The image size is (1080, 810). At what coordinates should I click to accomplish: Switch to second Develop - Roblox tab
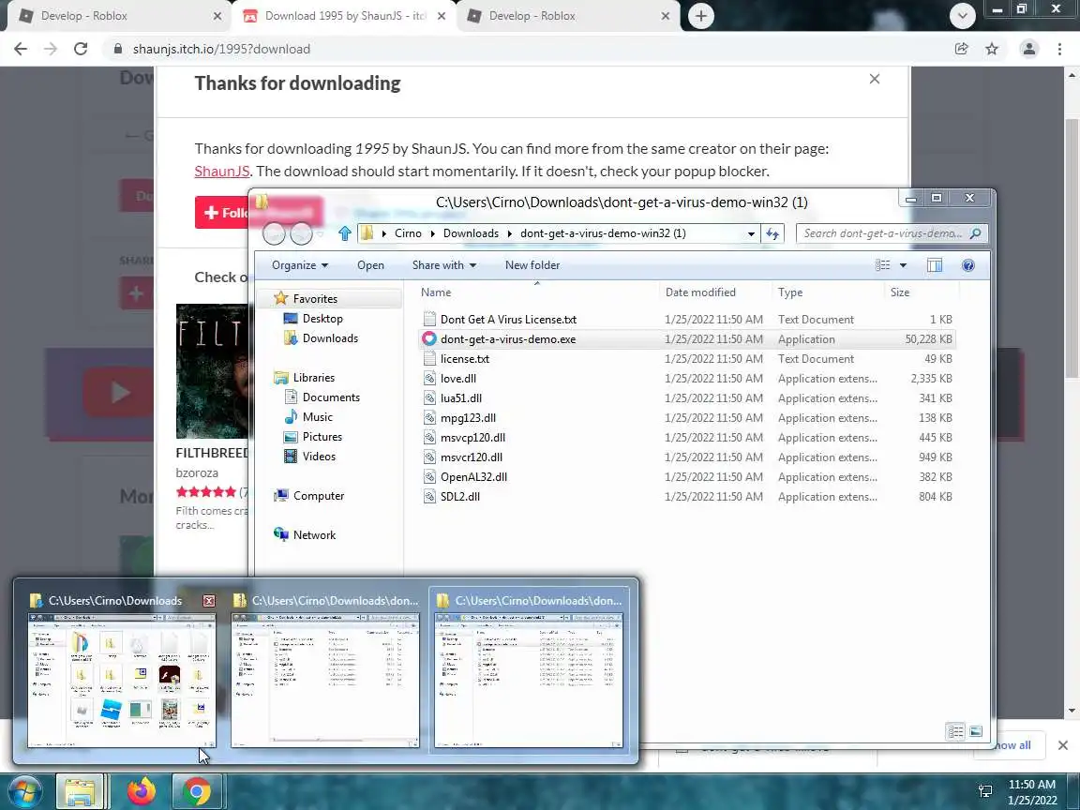[567, 16]
